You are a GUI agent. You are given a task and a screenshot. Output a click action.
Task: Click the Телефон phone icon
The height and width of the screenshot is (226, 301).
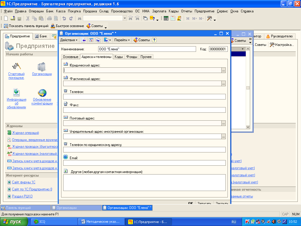pyautogui.click(x=66, y=91)
